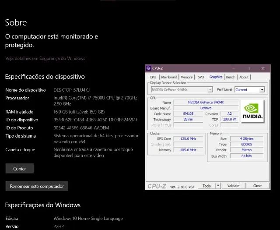Click Renomear este computador button
This screenshot has width=280, height=230.
pos(37,186)
